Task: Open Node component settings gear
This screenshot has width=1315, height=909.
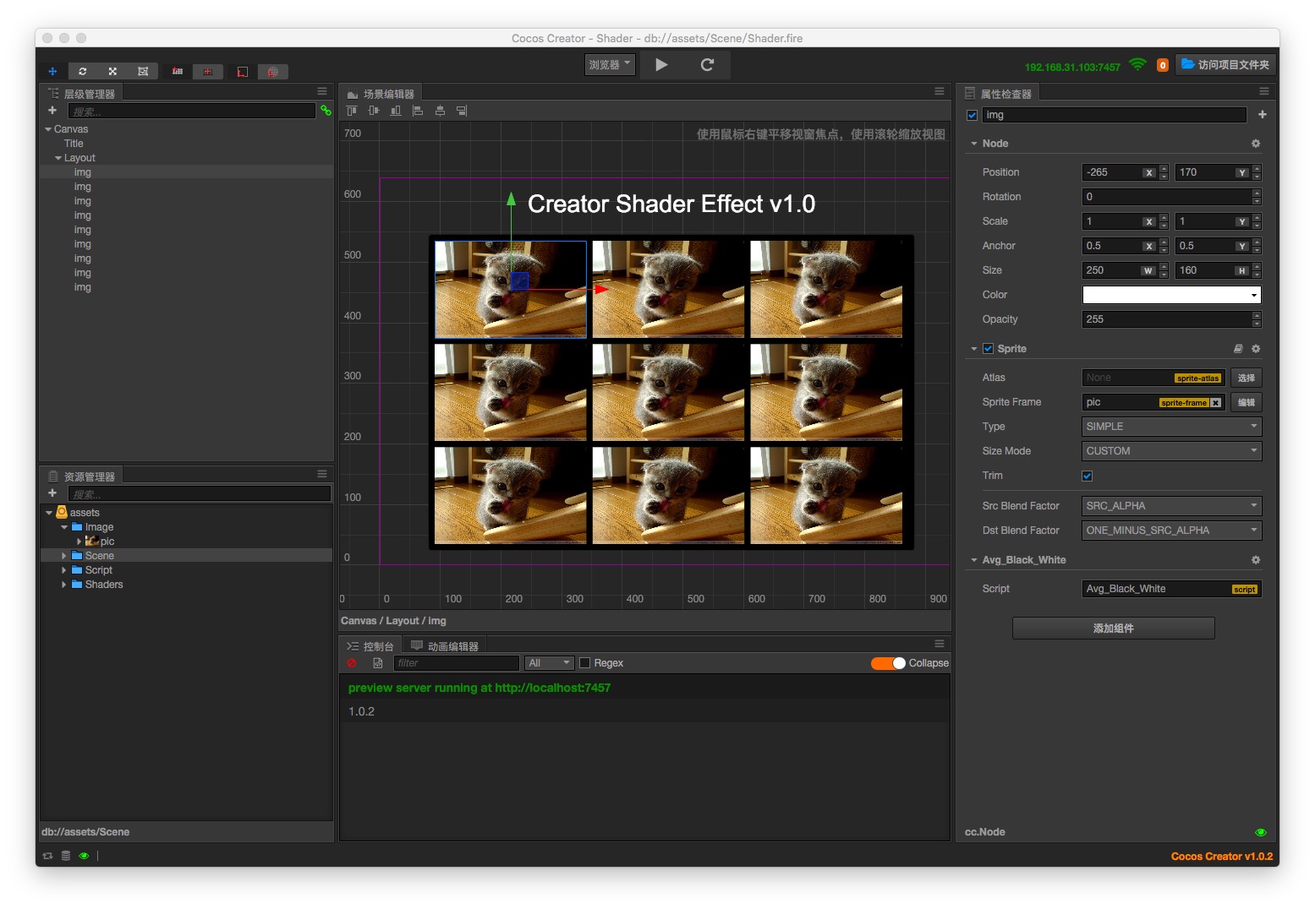Action: pos(1256,144)
